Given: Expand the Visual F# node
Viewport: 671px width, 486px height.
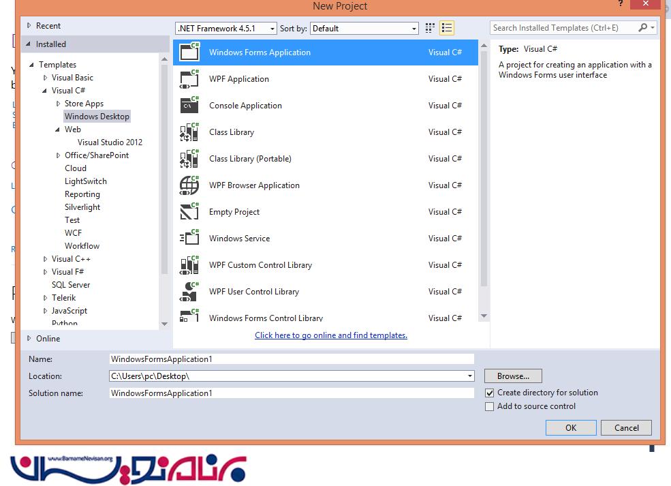Looking at the screenshot, I should (x=45, y=272).
